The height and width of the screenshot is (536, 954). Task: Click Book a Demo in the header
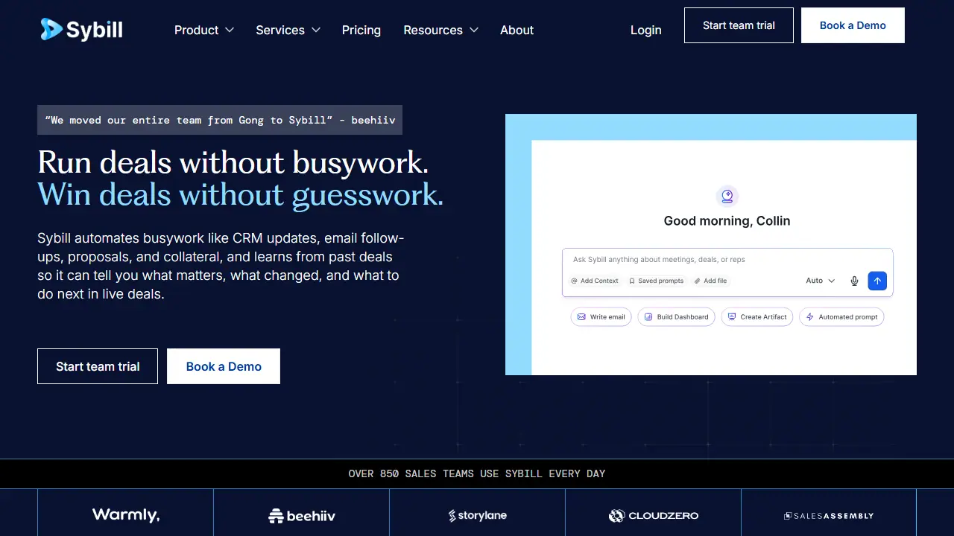click(x=853, y=25)
